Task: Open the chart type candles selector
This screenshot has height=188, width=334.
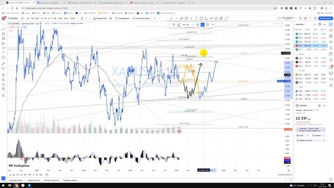Action: click(x=82, y=18)
